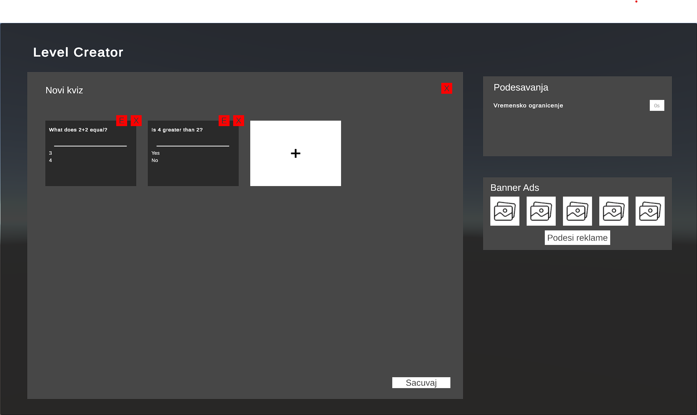This screenshot has height=415, width=697.
Task: Click the Podesi reklame button
Action: 578,238
